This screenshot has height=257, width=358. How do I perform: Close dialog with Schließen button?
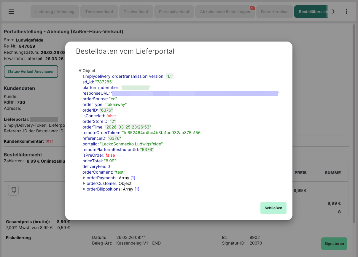tap(273, 208)
